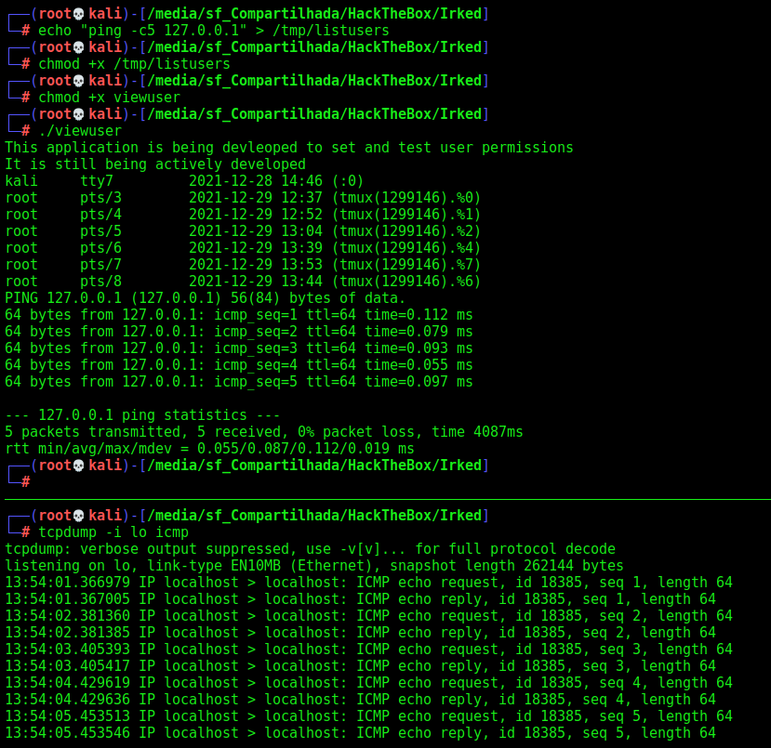Click the 'tcpdump -i lo icmp' command
Screen dimensions: 771x748
coord(113,531)
